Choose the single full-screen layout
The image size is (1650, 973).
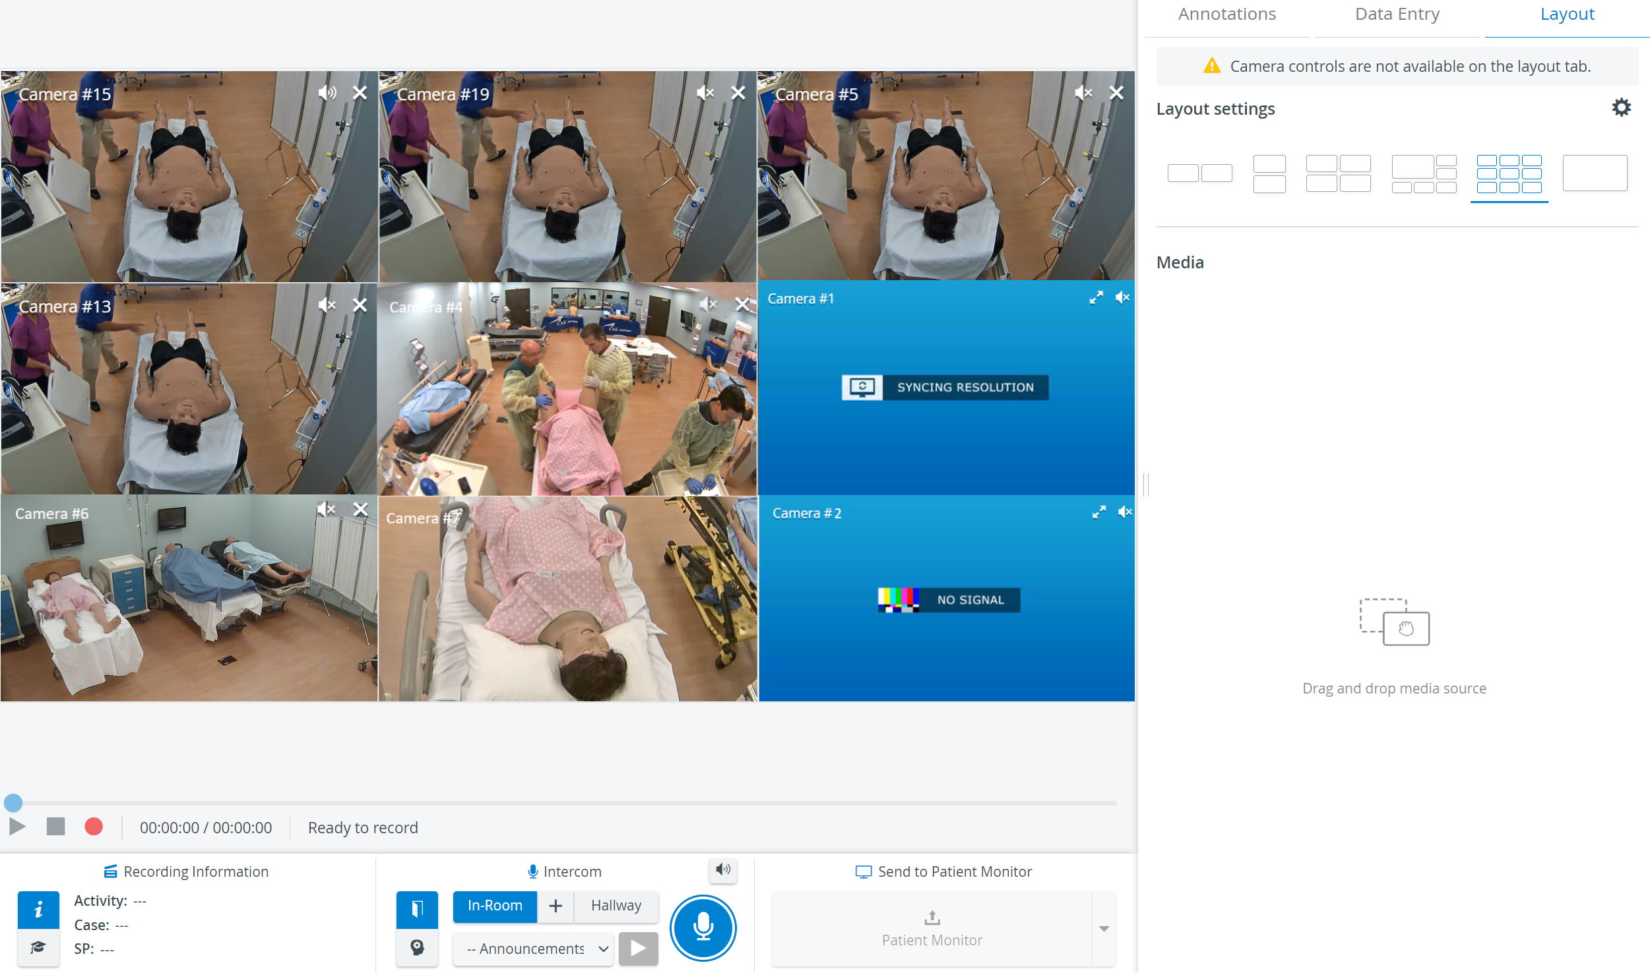click(1595, 173)
